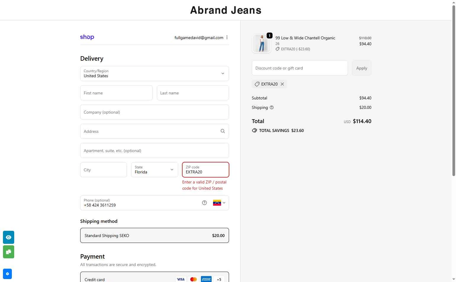Select the Credit card payment option

pos(154,277)
